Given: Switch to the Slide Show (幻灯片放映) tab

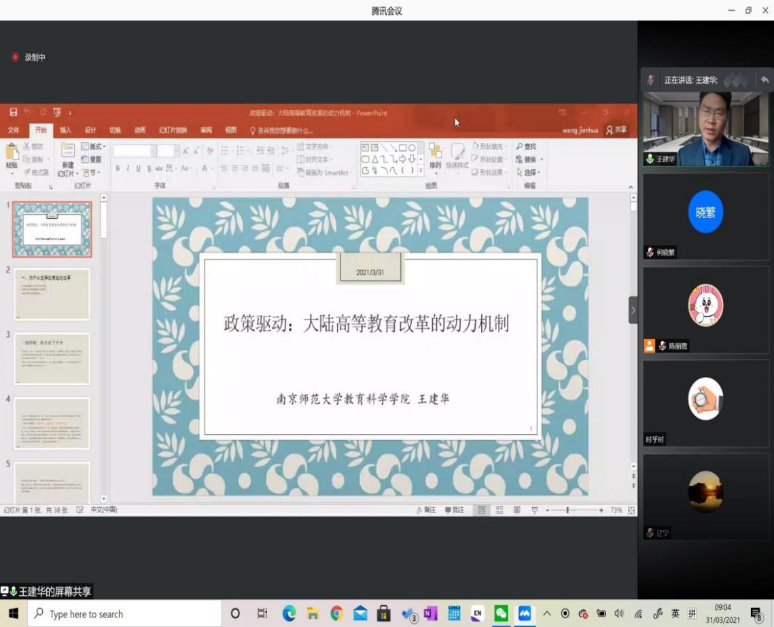Looking at the screenshot, I should 173,130.
